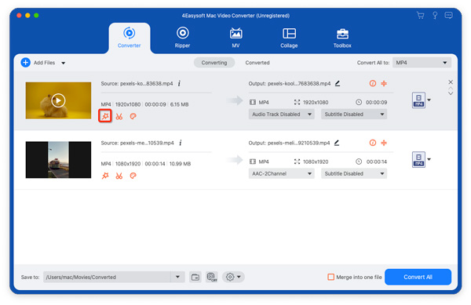Switch to the Ripper tab
The width and height of the screenshot is (471, 305).
[x=182, y=38]
